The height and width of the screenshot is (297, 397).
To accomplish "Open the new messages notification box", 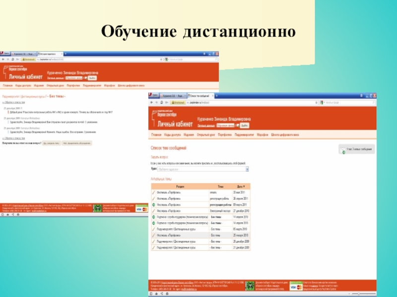I will (356, 149).
